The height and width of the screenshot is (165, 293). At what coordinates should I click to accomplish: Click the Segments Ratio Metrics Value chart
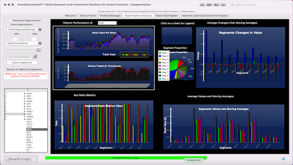coord(104,125)
